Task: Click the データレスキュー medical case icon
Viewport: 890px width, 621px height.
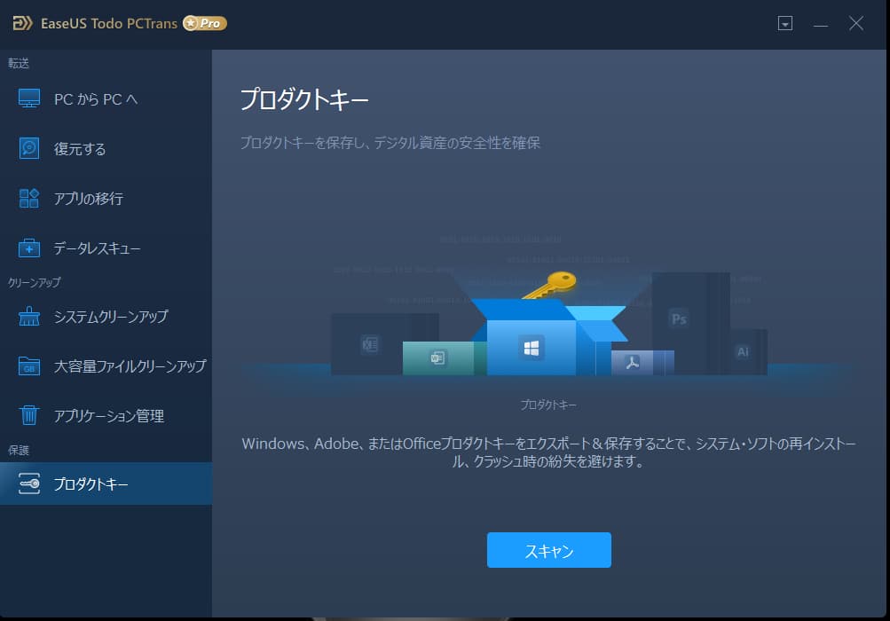Action: [29, 248]
